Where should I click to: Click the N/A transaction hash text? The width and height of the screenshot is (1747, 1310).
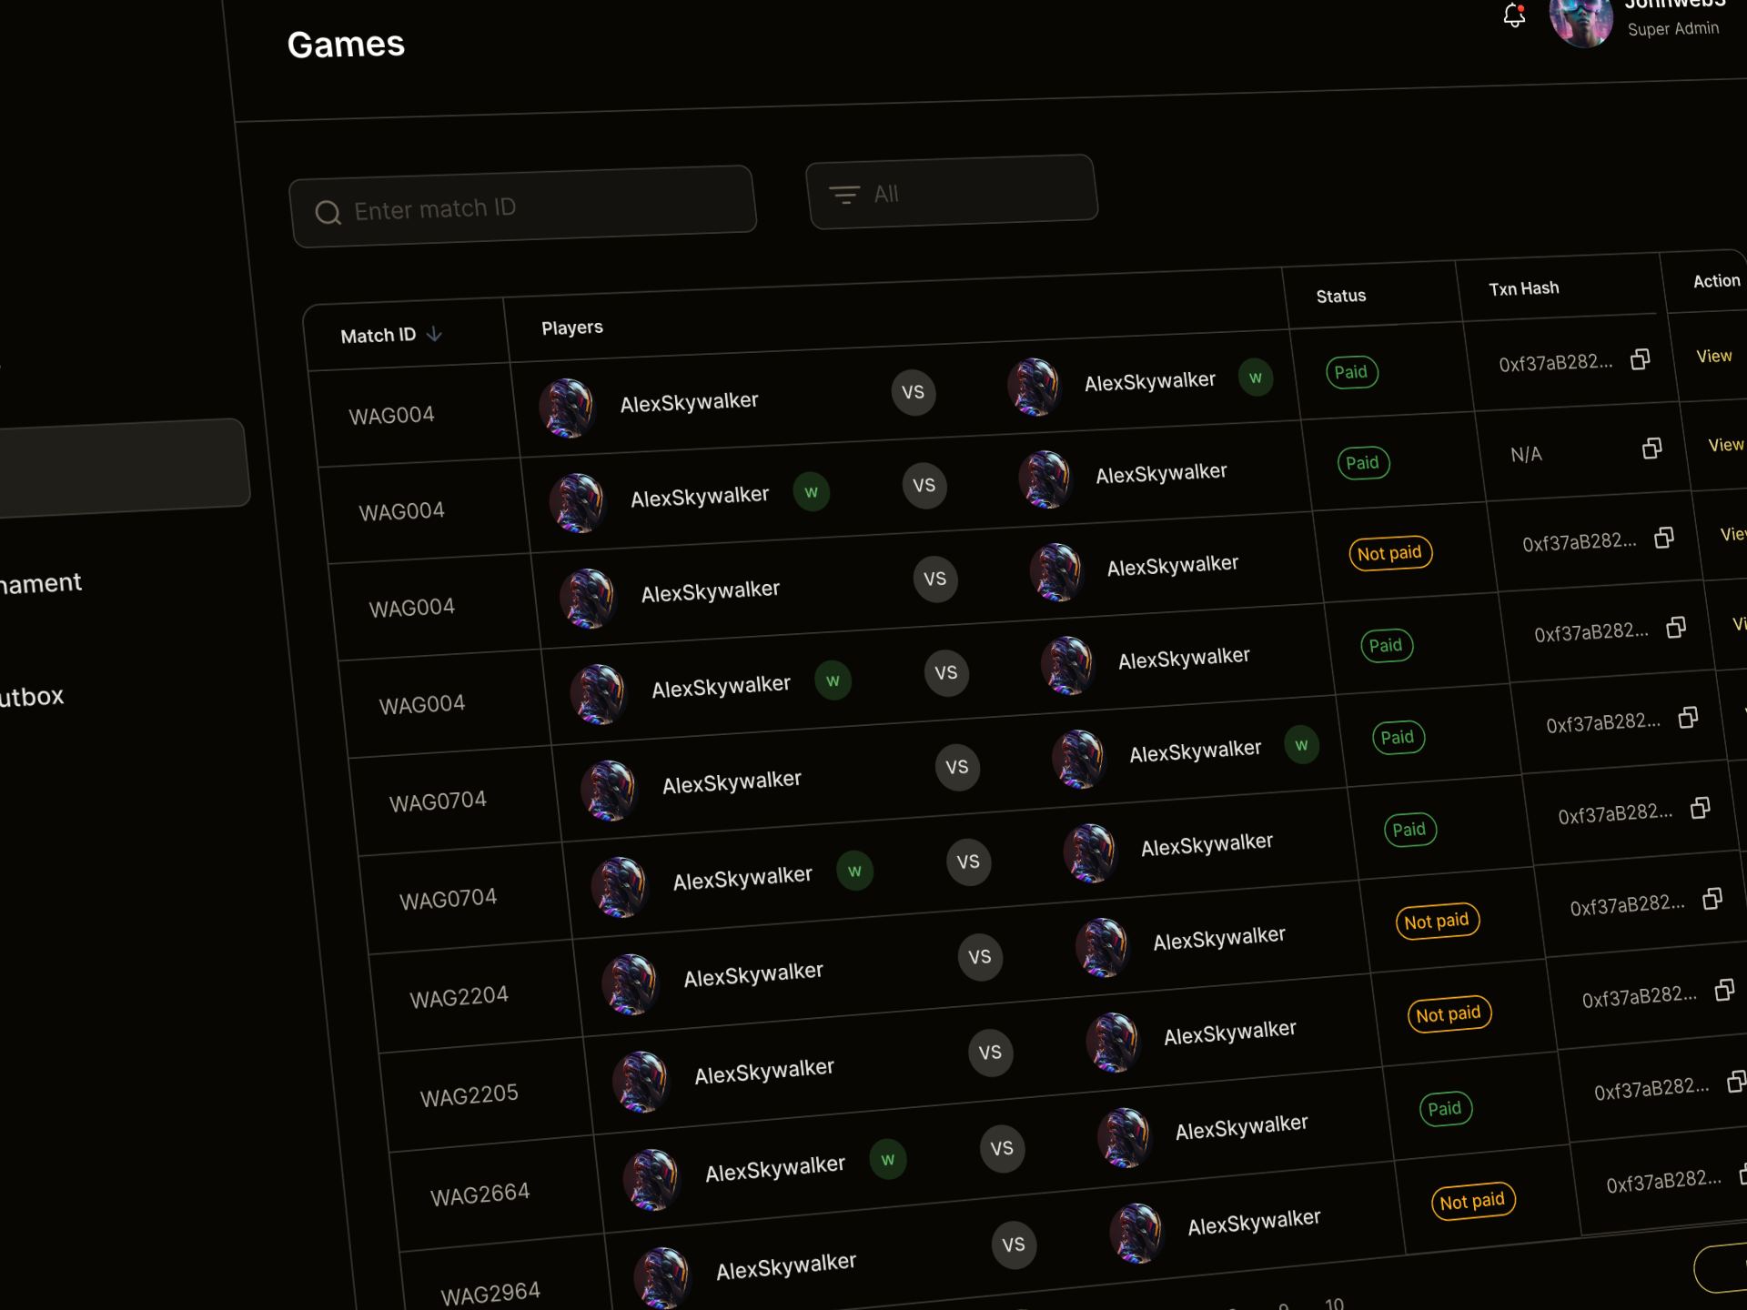pos(1526,454)
